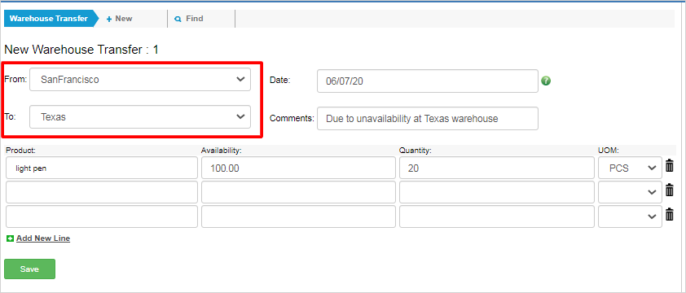Open the From warehouse dropdown
The height and width of the screenshot is (293, 686).
[140, 79]
